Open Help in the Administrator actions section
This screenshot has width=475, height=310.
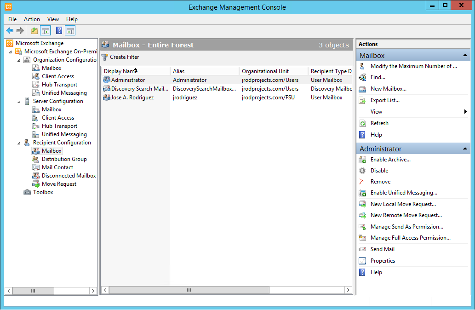pyautogui.click(x=376, y=272)
